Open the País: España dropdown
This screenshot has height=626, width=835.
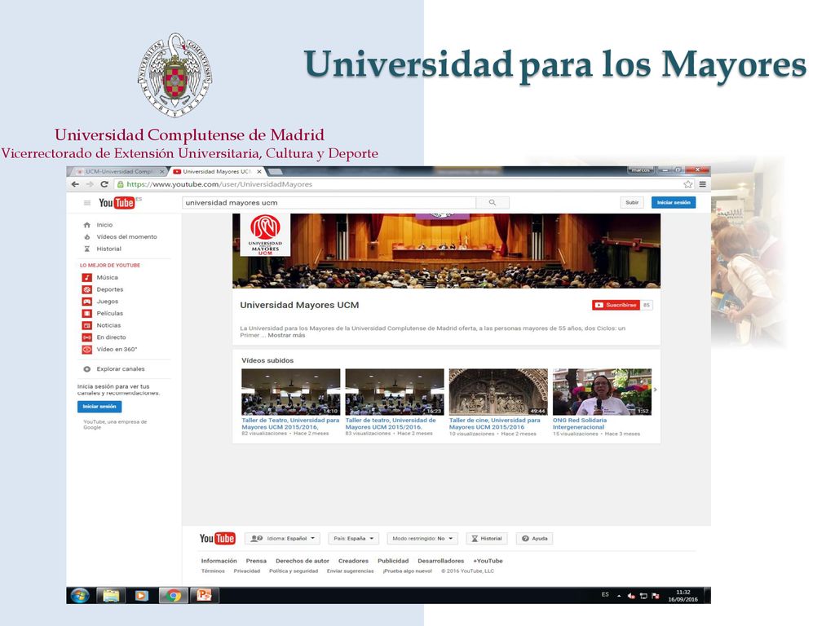354,539
